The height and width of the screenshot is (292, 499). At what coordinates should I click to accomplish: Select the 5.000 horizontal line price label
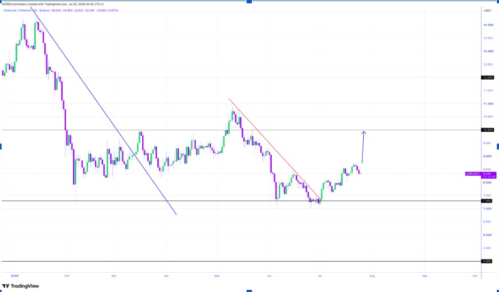(487, 261)
